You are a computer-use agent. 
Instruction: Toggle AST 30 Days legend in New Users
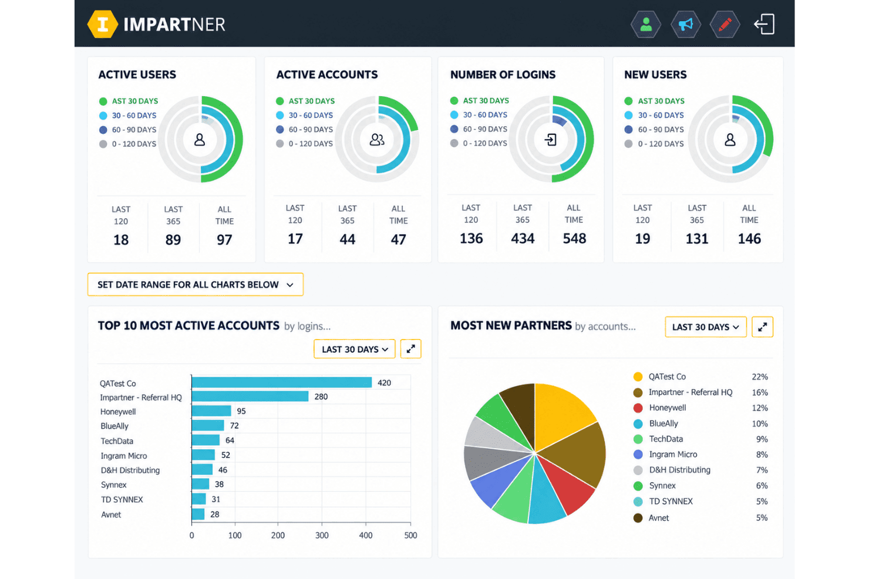click(x=655, y=101)
